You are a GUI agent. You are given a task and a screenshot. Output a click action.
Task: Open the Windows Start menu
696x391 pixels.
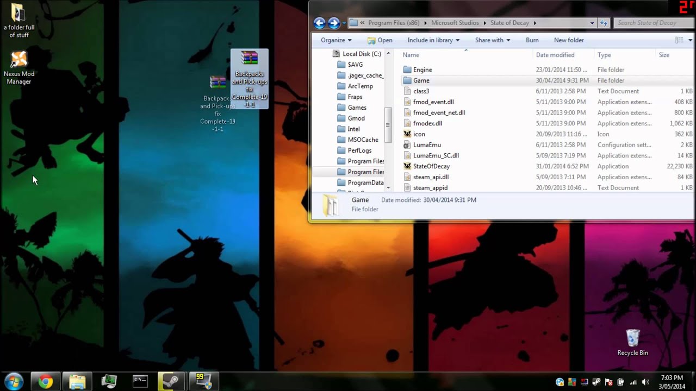click(14, 382)
